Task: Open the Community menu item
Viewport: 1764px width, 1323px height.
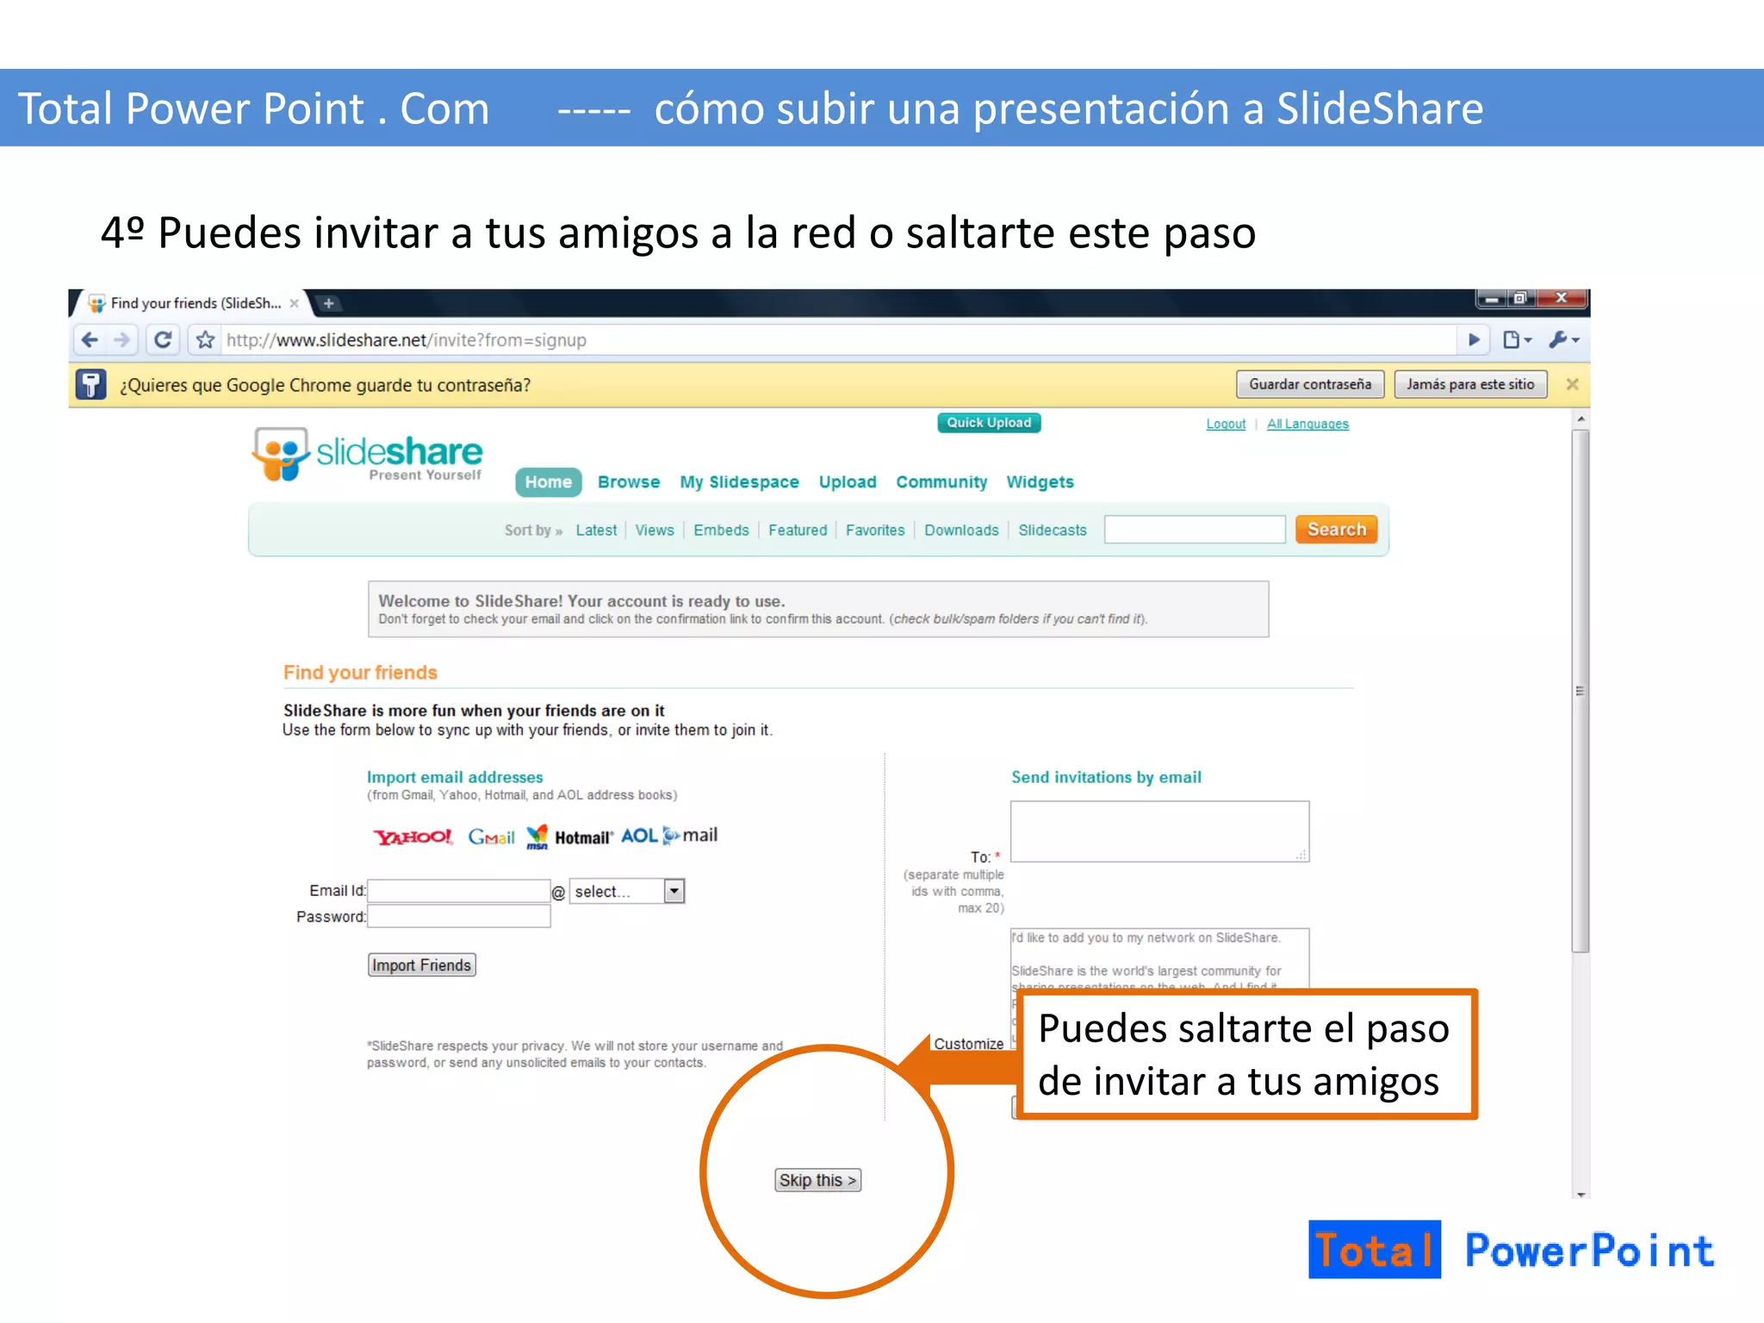Action: (941, 482)
